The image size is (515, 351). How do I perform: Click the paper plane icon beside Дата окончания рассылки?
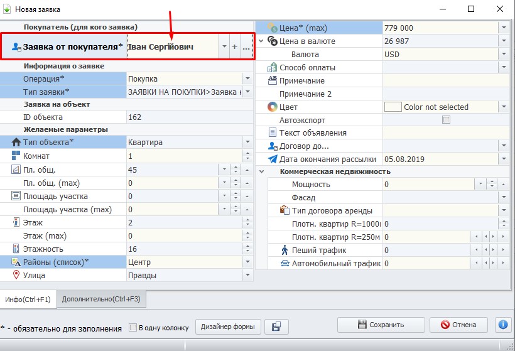pos(272,159)
